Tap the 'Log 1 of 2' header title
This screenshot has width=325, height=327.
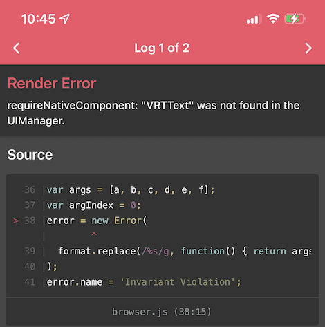pos(162,48)
